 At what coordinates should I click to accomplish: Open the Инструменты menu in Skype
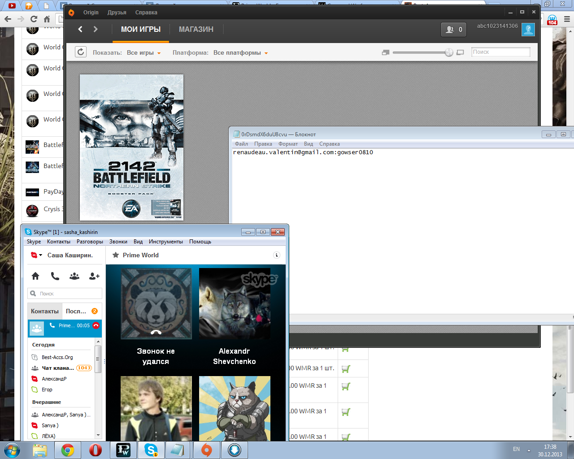[x=166, y=242]
